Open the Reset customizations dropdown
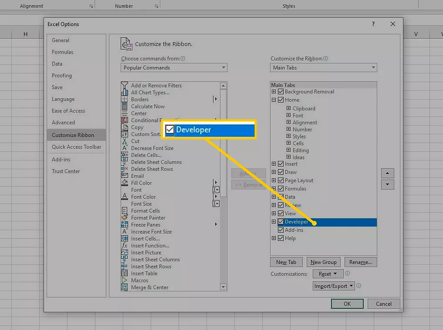The height and width of the screenshot is (330, 443). [x=328, y=274]
